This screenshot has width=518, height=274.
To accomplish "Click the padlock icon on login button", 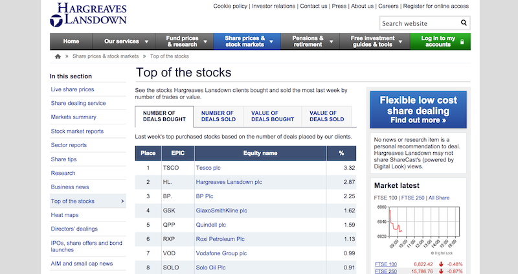I will pyautogui.click(x=462, y=41).
